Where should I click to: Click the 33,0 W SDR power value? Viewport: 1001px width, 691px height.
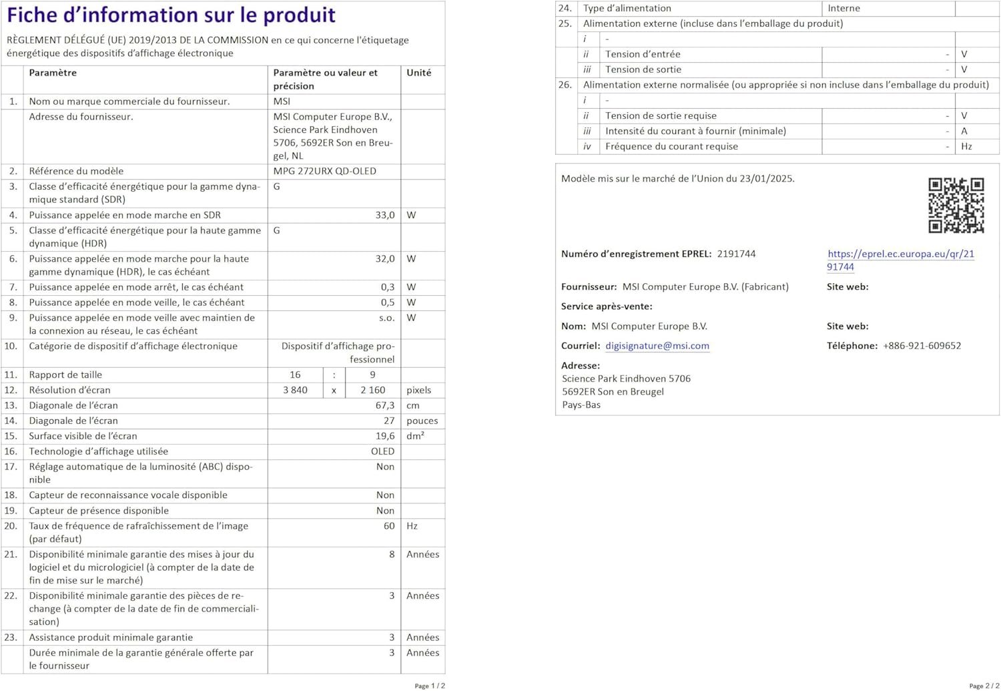384,215
